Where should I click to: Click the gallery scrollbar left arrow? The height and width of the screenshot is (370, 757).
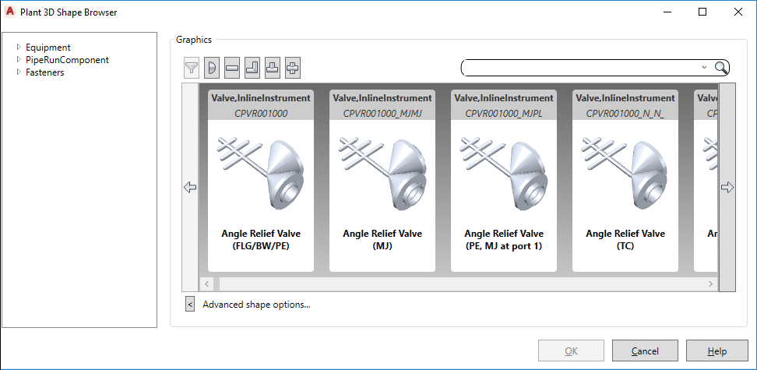click(x=206, y=284)
